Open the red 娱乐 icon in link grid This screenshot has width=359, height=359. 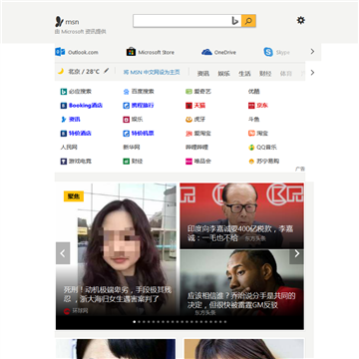(x=126, y=120)
